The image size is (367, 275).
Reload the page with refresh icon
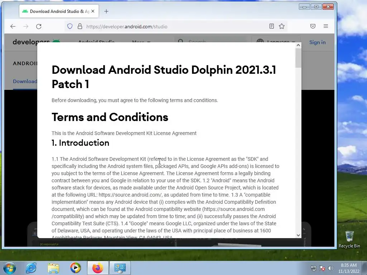39,26
